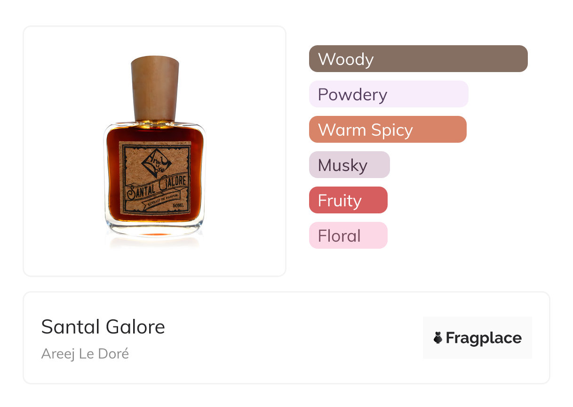The width and height of the screenshot is (573, 407).
Task: Select the Powdery accord bar
Action: (x=389, y=94)
